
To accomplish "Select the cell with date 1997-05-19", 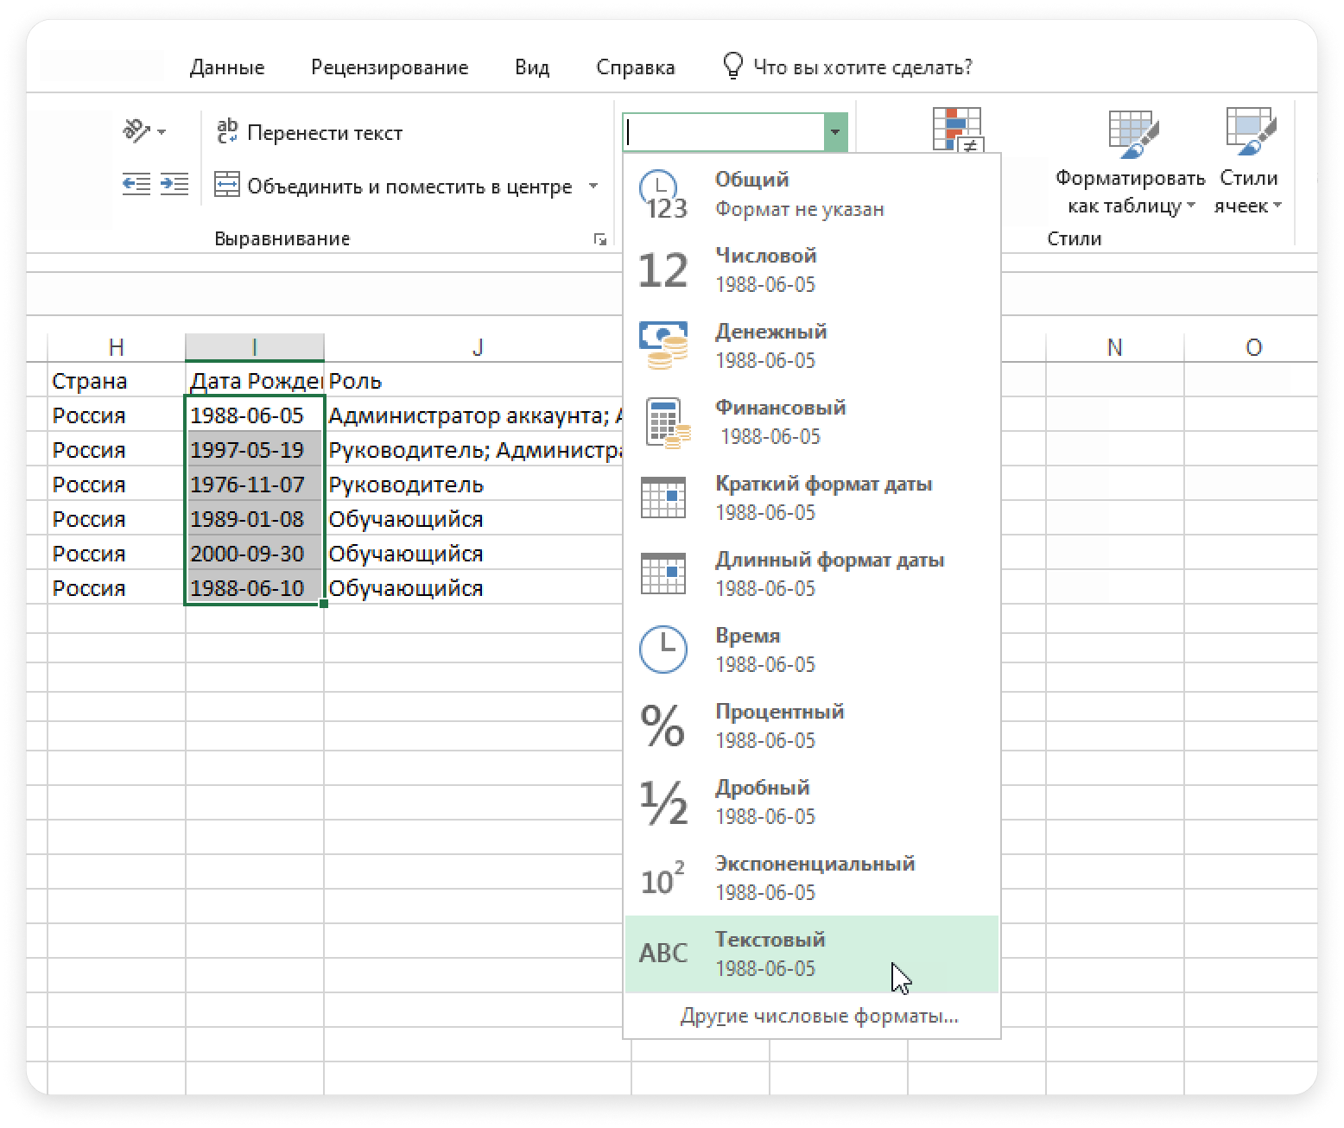I will coord(255,449).
